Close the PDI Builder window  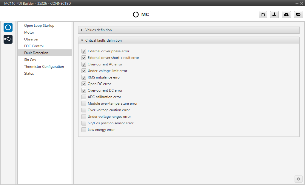pos(301,3)
